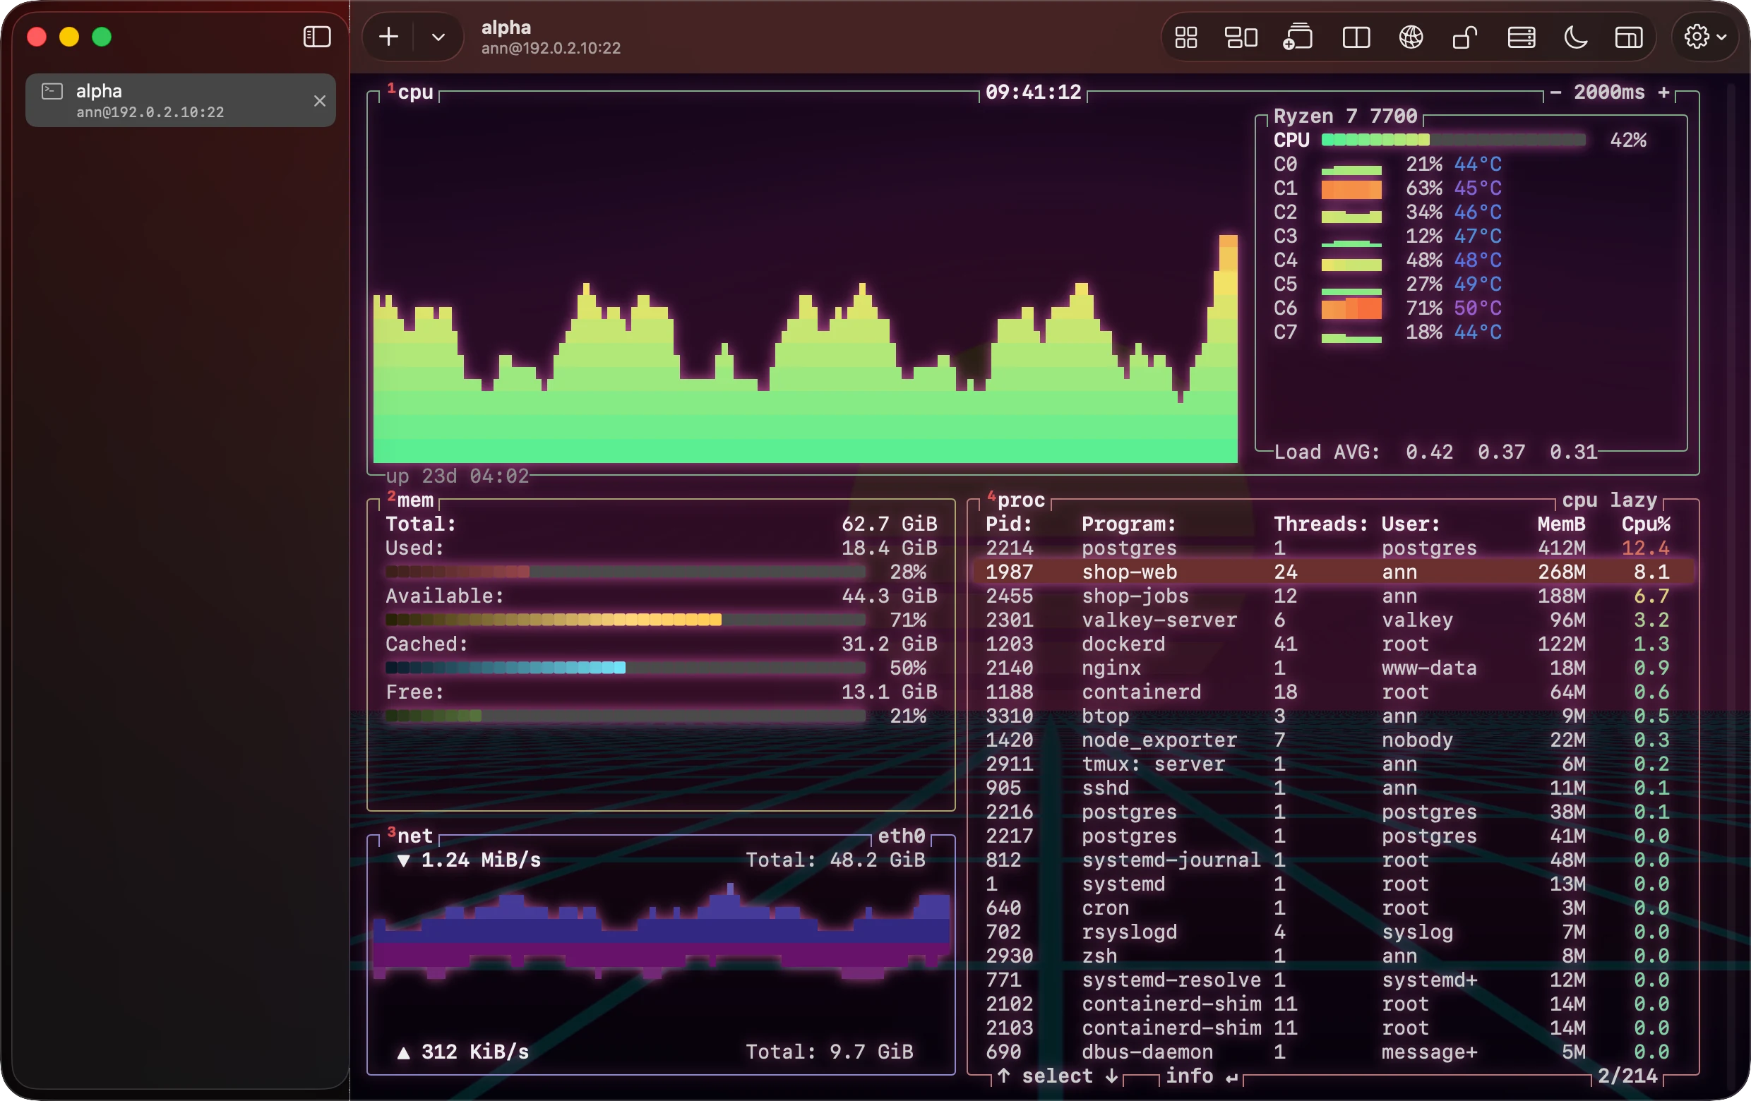Click the info button in proc footer
Viewport: 1751px width, 1101px height.
1201,1076
